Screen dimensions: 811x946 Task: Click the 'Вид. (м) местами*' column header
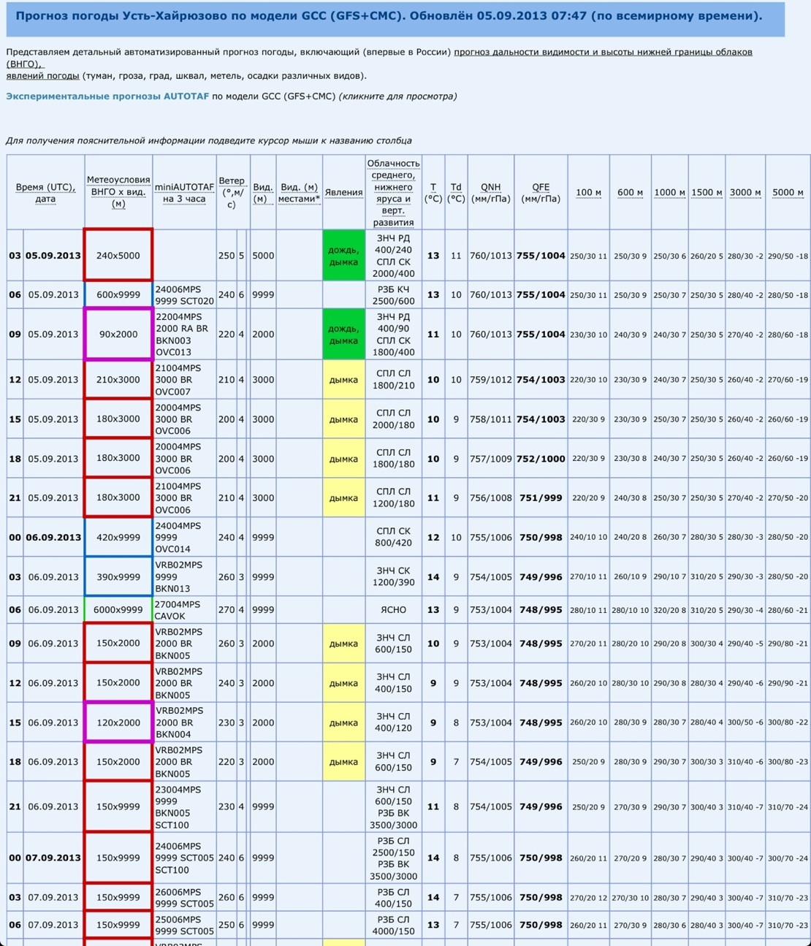tap(300, 193)
